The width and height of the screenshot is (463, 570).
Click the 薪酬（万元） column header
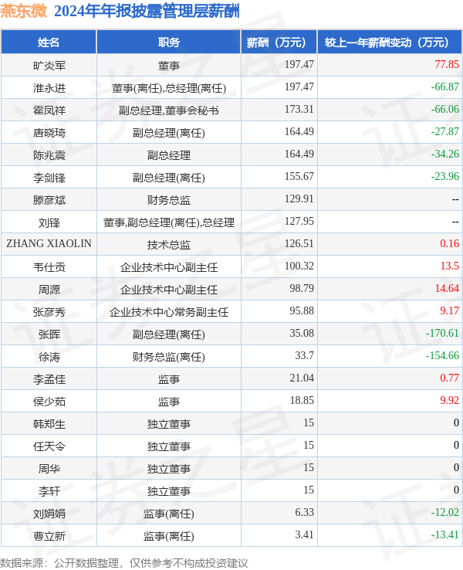279,42
